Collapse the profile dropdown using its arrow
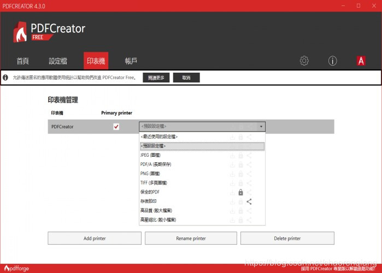The height and width of the screenshot is (273, 382). pos(261,127)
